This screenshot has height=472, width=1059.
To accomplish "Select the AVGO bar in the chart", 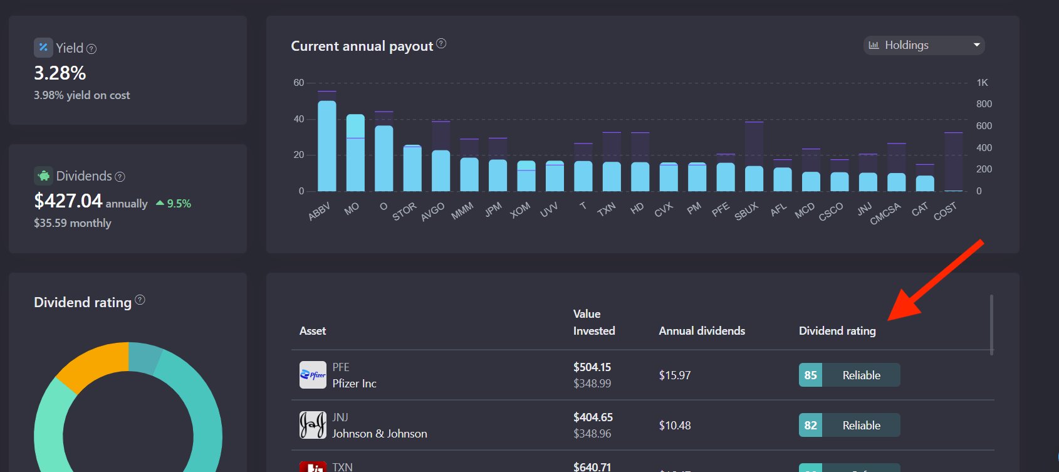I will point(441,170).
